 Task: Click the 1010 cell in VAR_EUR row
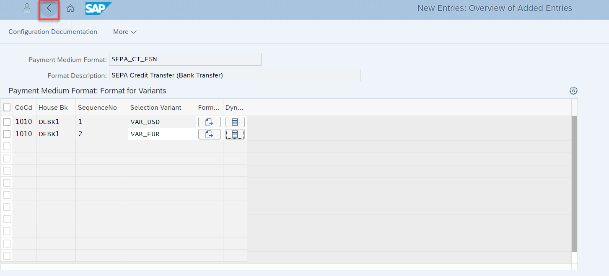(x=24, y=134)
